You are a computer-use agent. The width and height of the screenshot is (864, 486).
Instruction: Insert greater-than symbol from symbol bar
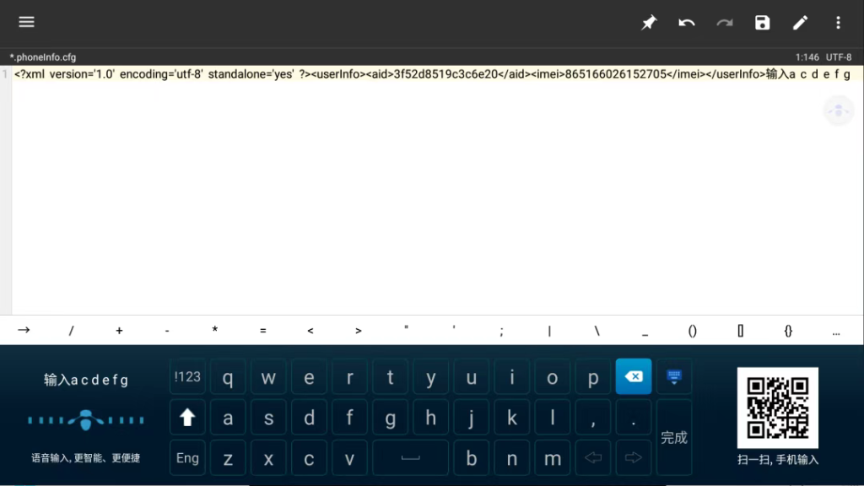click(x=358, y=330)
